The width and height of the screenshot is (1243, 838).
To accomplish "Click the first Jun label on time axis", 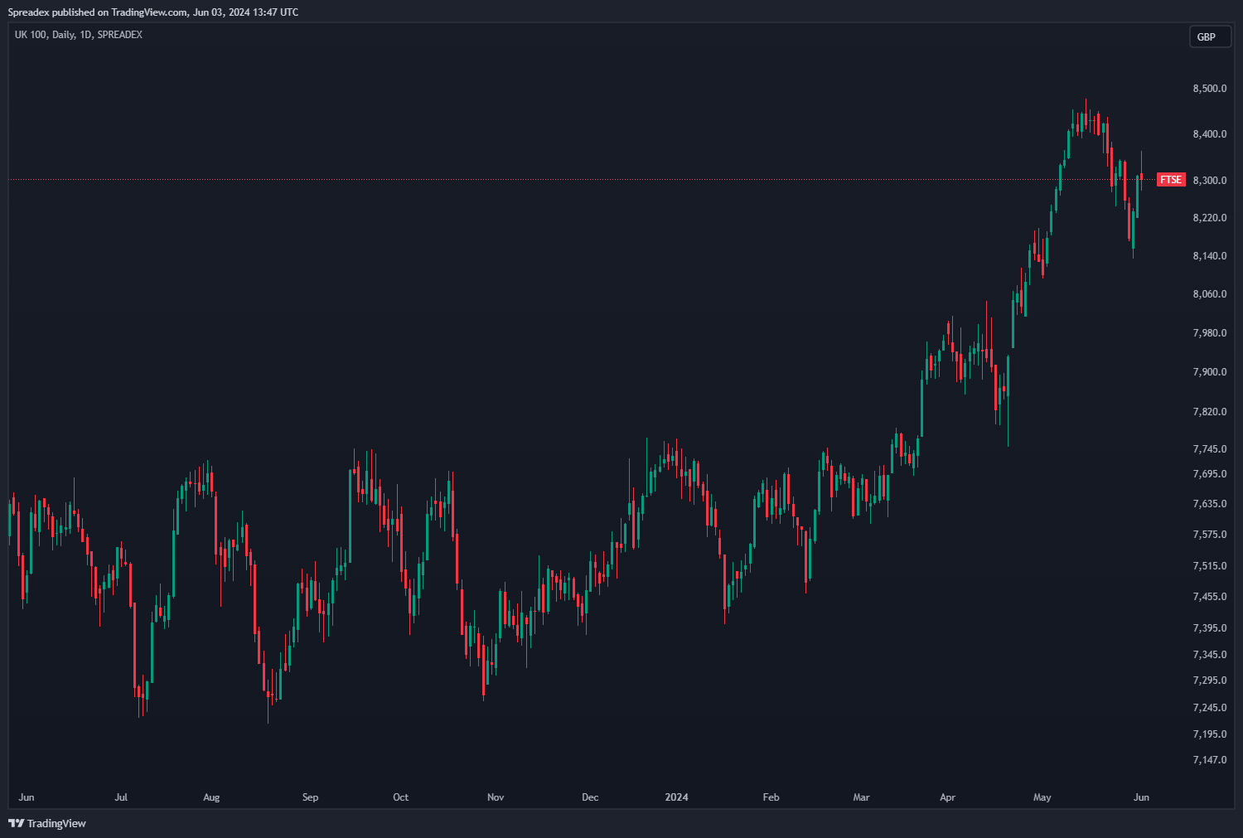I will coord(27,797).
